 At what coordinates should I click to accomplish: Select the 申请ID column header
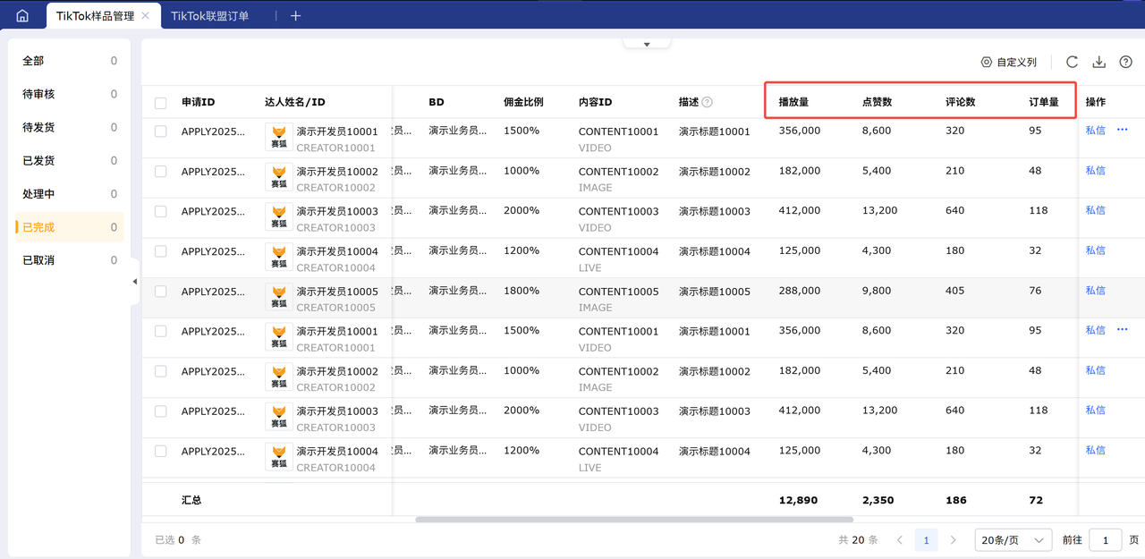pos(199,102)
